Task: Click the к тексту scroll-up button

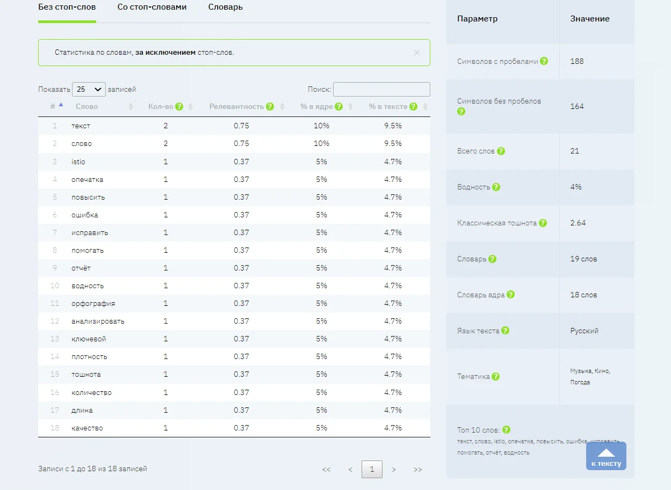Action: tap(606, 456)
